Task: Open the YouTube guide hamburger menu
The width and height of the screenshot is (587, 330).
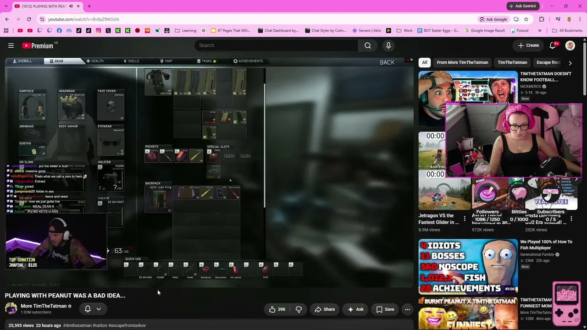Action: [11, 45]
